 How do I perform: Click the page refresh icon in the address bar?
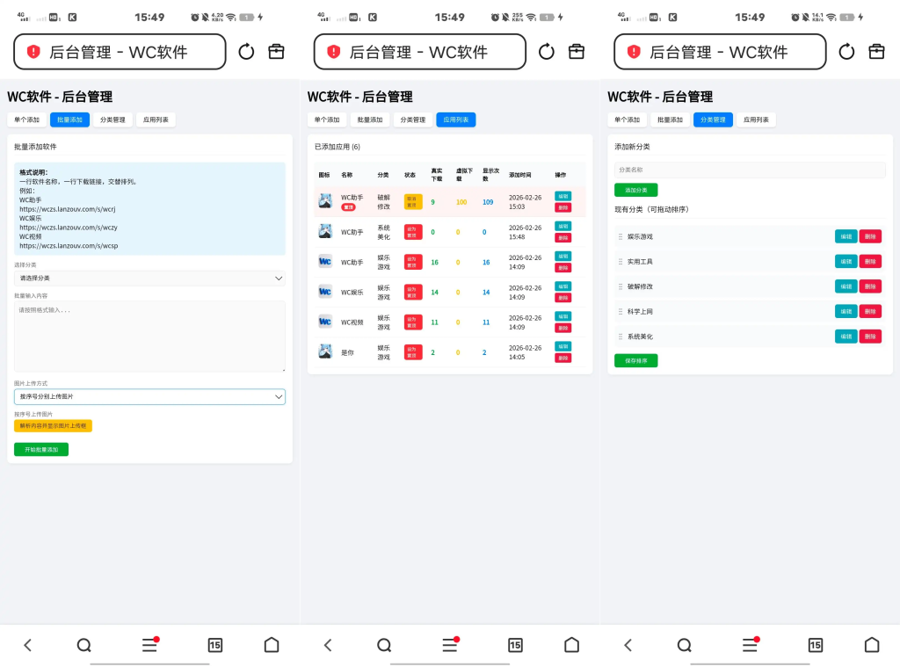(x=246, y=52)
